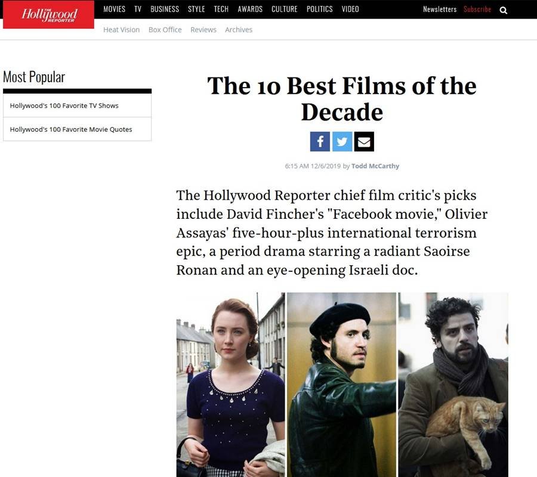Share article on Twitter
Viewport: 537px width, 477px height.
tap(342, 141)
